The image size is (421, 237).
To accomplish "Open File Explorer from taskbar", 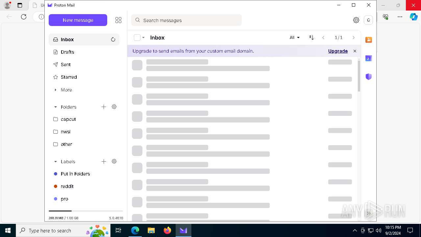I will [x=151, y=230].
